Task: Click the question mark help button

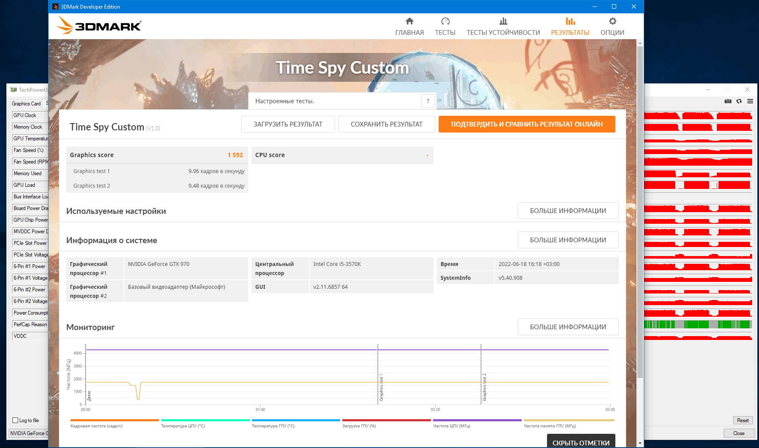Action: tap(428, 101)
